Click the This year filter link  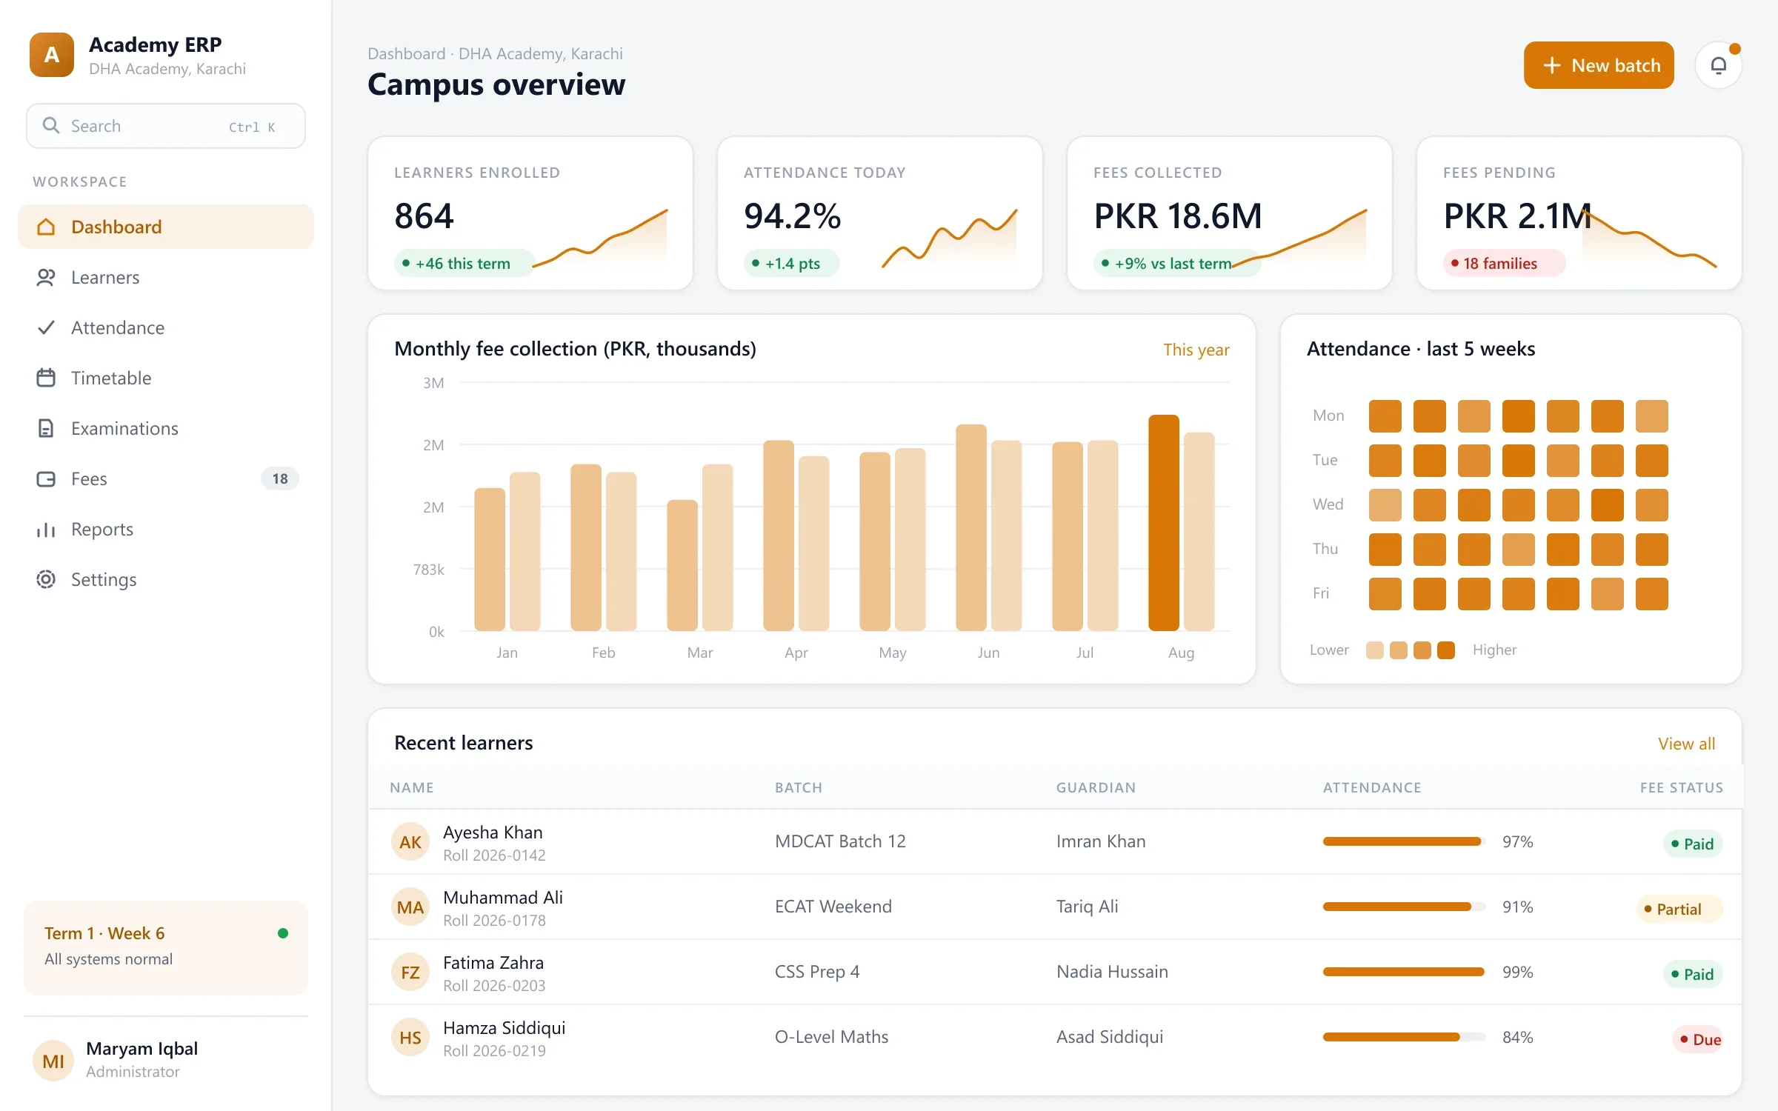point(1196,350)
